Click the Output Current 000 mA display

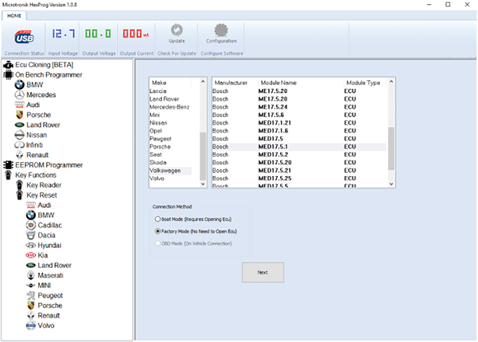(136, 33)
